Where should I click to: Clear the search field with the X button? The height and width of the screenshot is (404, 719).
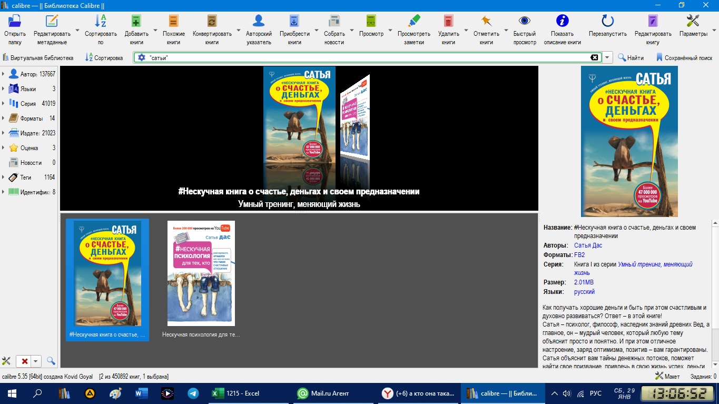tap(594, 58)
